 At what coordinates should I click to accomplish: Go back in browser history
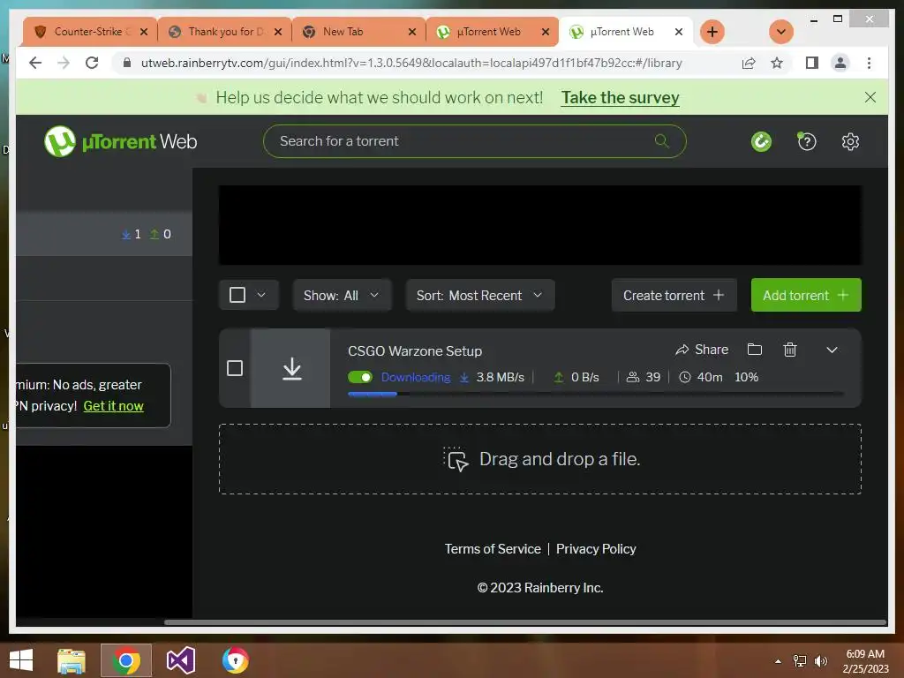(x=35, y=63)
